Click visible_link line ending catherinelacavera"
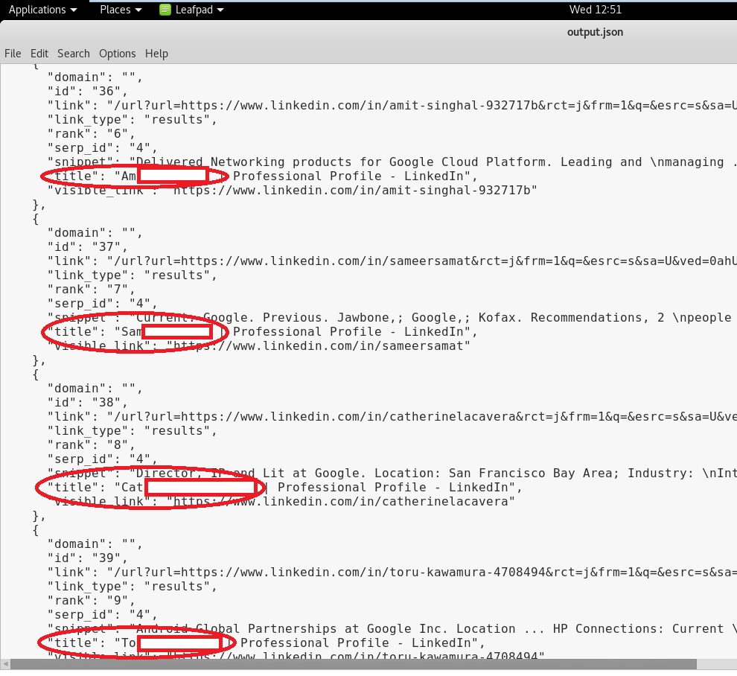The height and width of the screenshot is (676, 737). pos(281,501)
